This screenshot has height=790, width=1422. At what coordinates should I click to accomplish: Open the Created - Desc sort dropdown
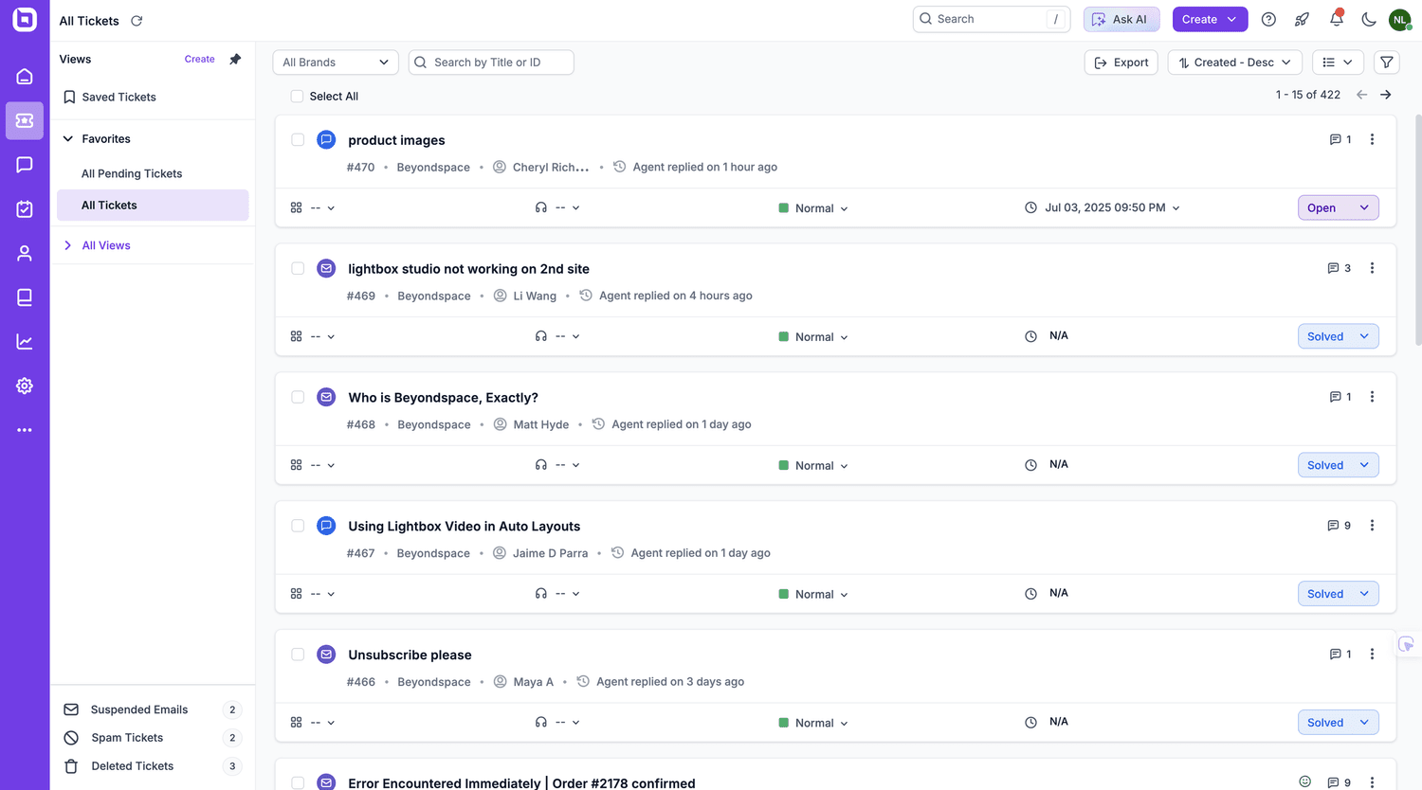(1234, 63)
